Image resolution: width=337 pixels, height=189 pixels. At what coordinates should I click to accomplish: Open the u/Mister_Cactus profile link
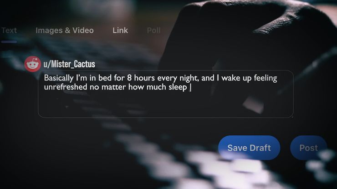(69, 64)
